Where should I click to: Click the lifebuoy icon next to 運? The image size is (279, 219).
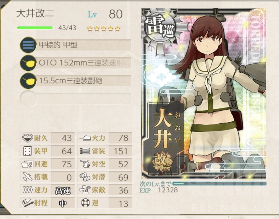(85, 203)
